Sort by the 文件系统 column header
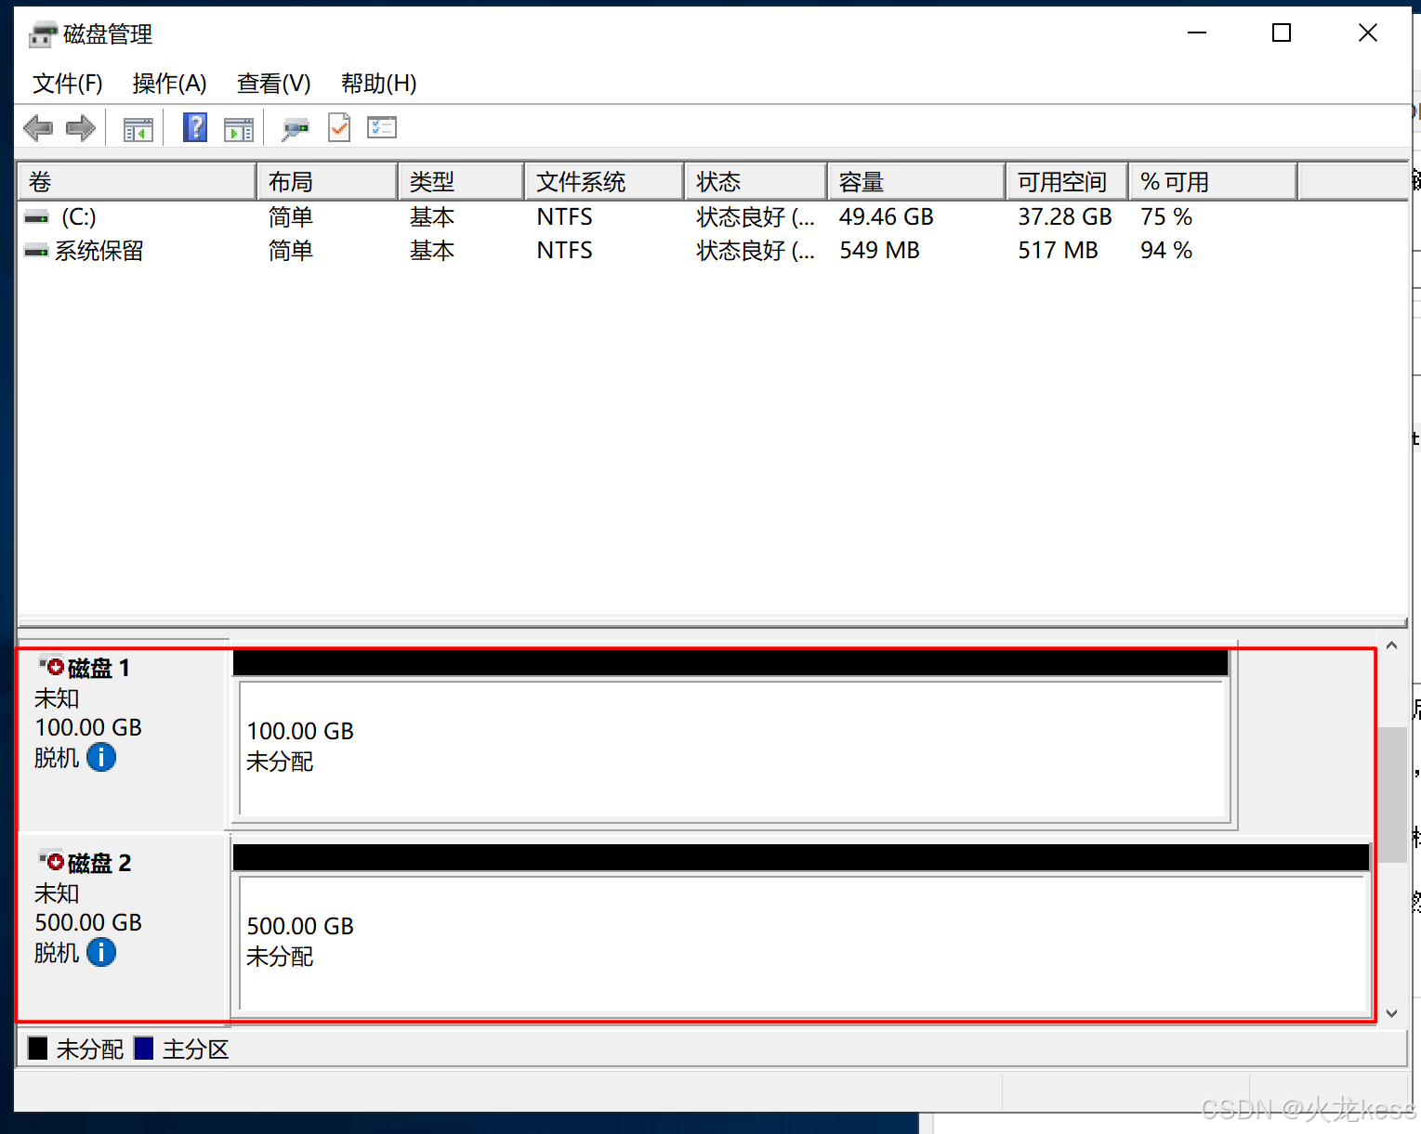The width and height of the screenshot is (1421, 1134). [604, 181]
